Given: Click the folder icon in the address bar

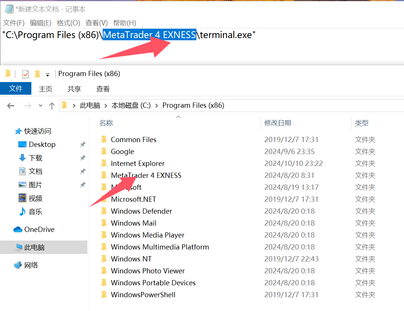Looking at the screenshot, I should [65, 105].
